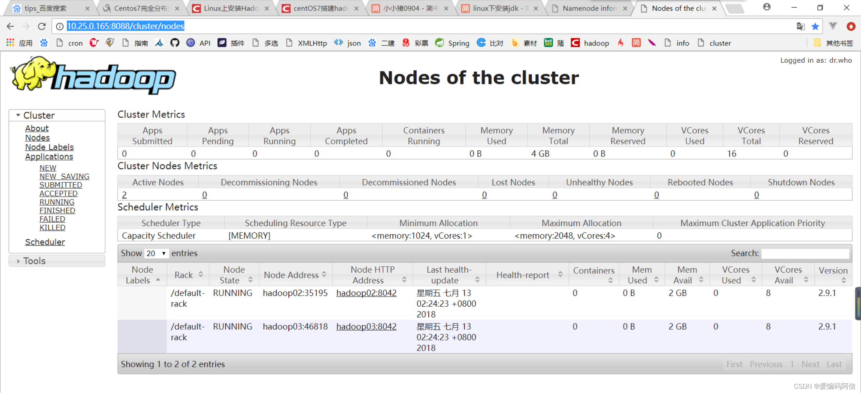This screenshot has height=393, width=861.
Task: Click the browser reload page icon
Action: (x=42, y=26)
